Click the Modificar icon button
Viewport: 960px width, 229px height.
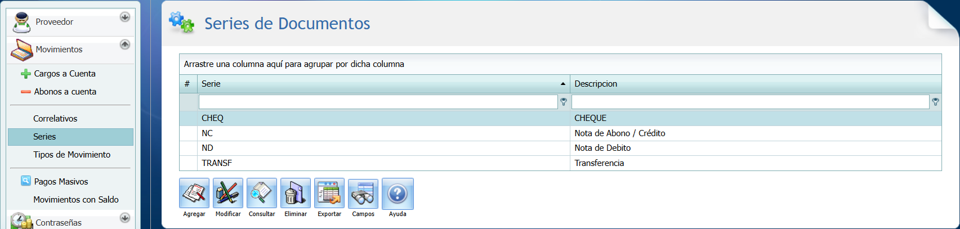click(228, 194)
